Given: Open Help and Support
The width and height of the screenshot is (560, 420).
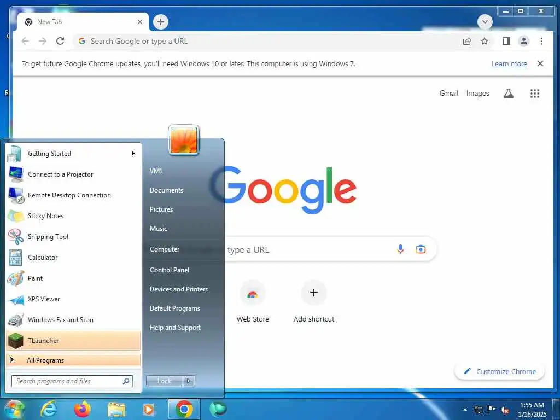Looking at the screenshot, I should (x=175, y=328).
